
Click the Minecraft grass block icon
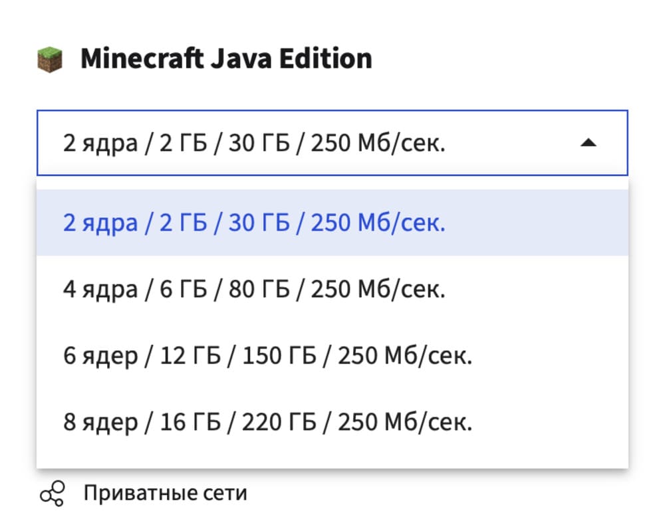pos(49,59)
